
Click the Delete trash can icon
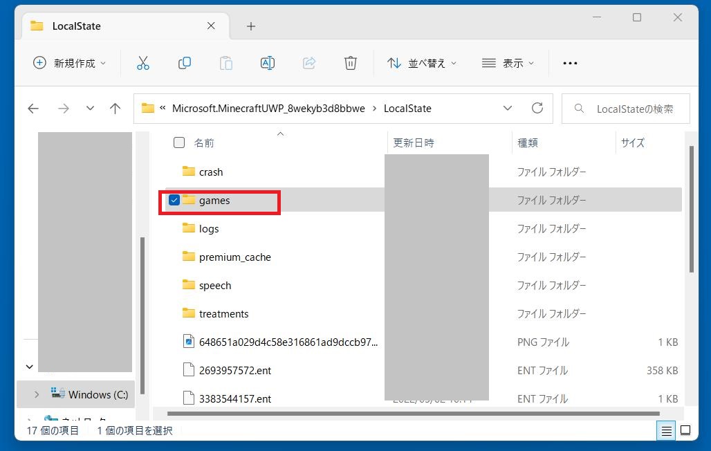(x=350, y=63)
